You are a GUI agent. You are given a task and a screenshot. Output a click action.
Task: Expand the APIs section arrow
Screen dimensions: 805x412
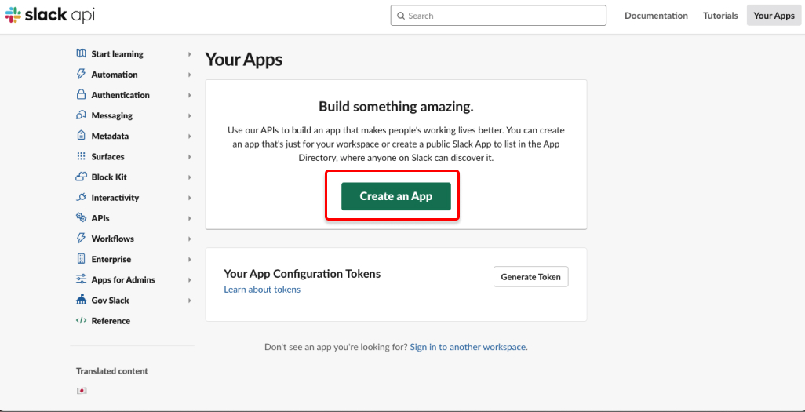(x=189, y=218)
